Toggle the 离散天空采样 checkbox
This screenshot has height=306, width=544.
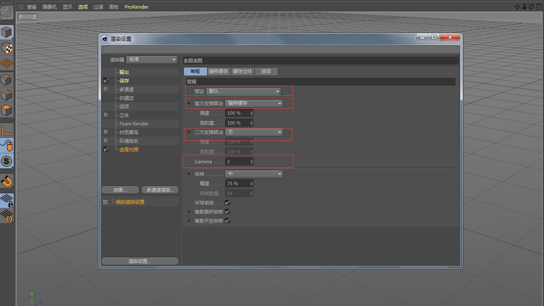227,221
